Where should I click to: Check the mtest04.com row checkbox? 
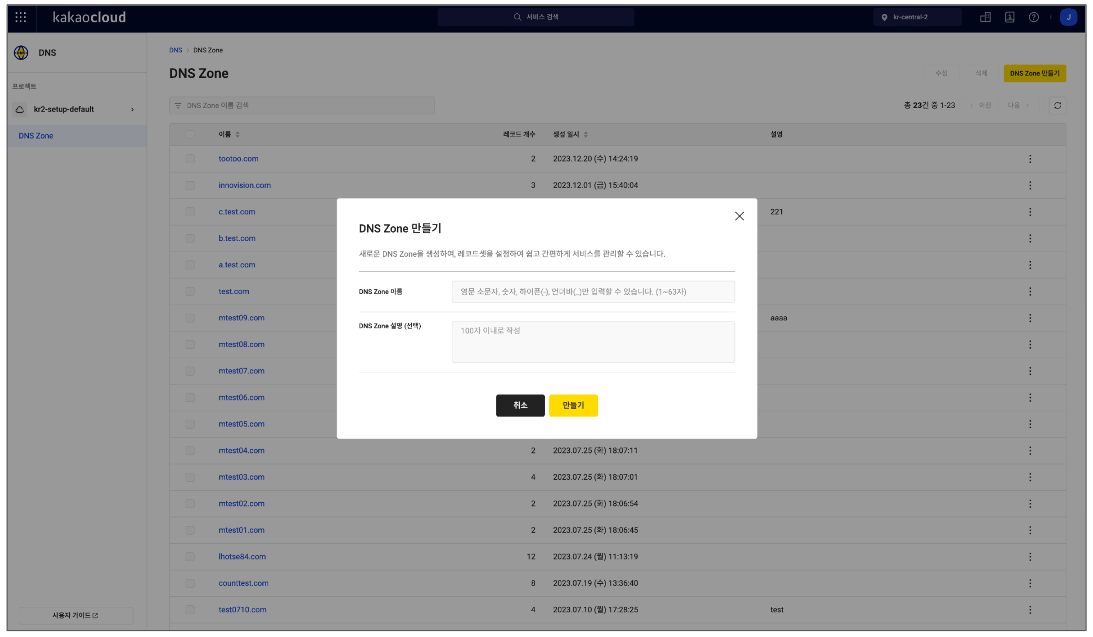190,450
